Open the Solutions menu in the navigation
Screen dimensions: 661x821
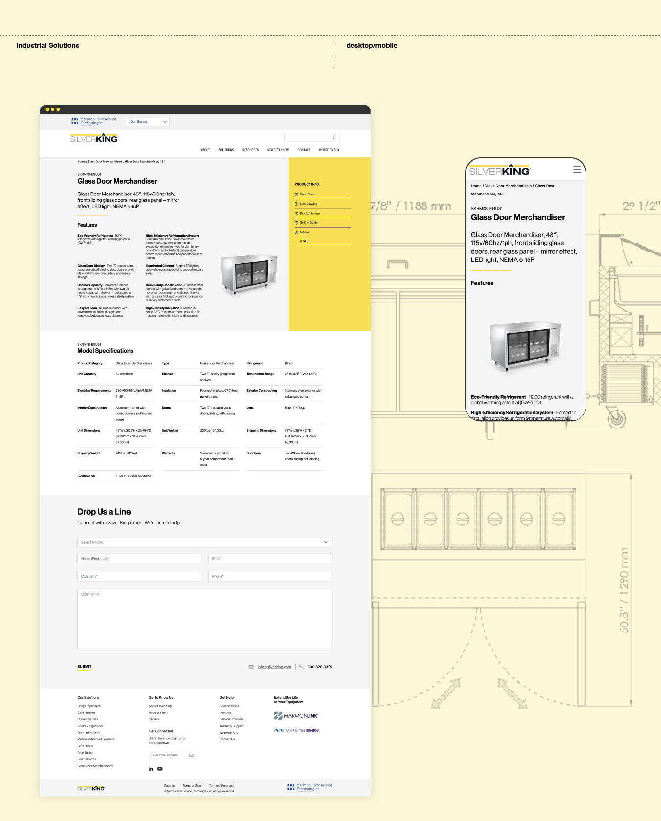pyautogui.click(x=226, y=150)
